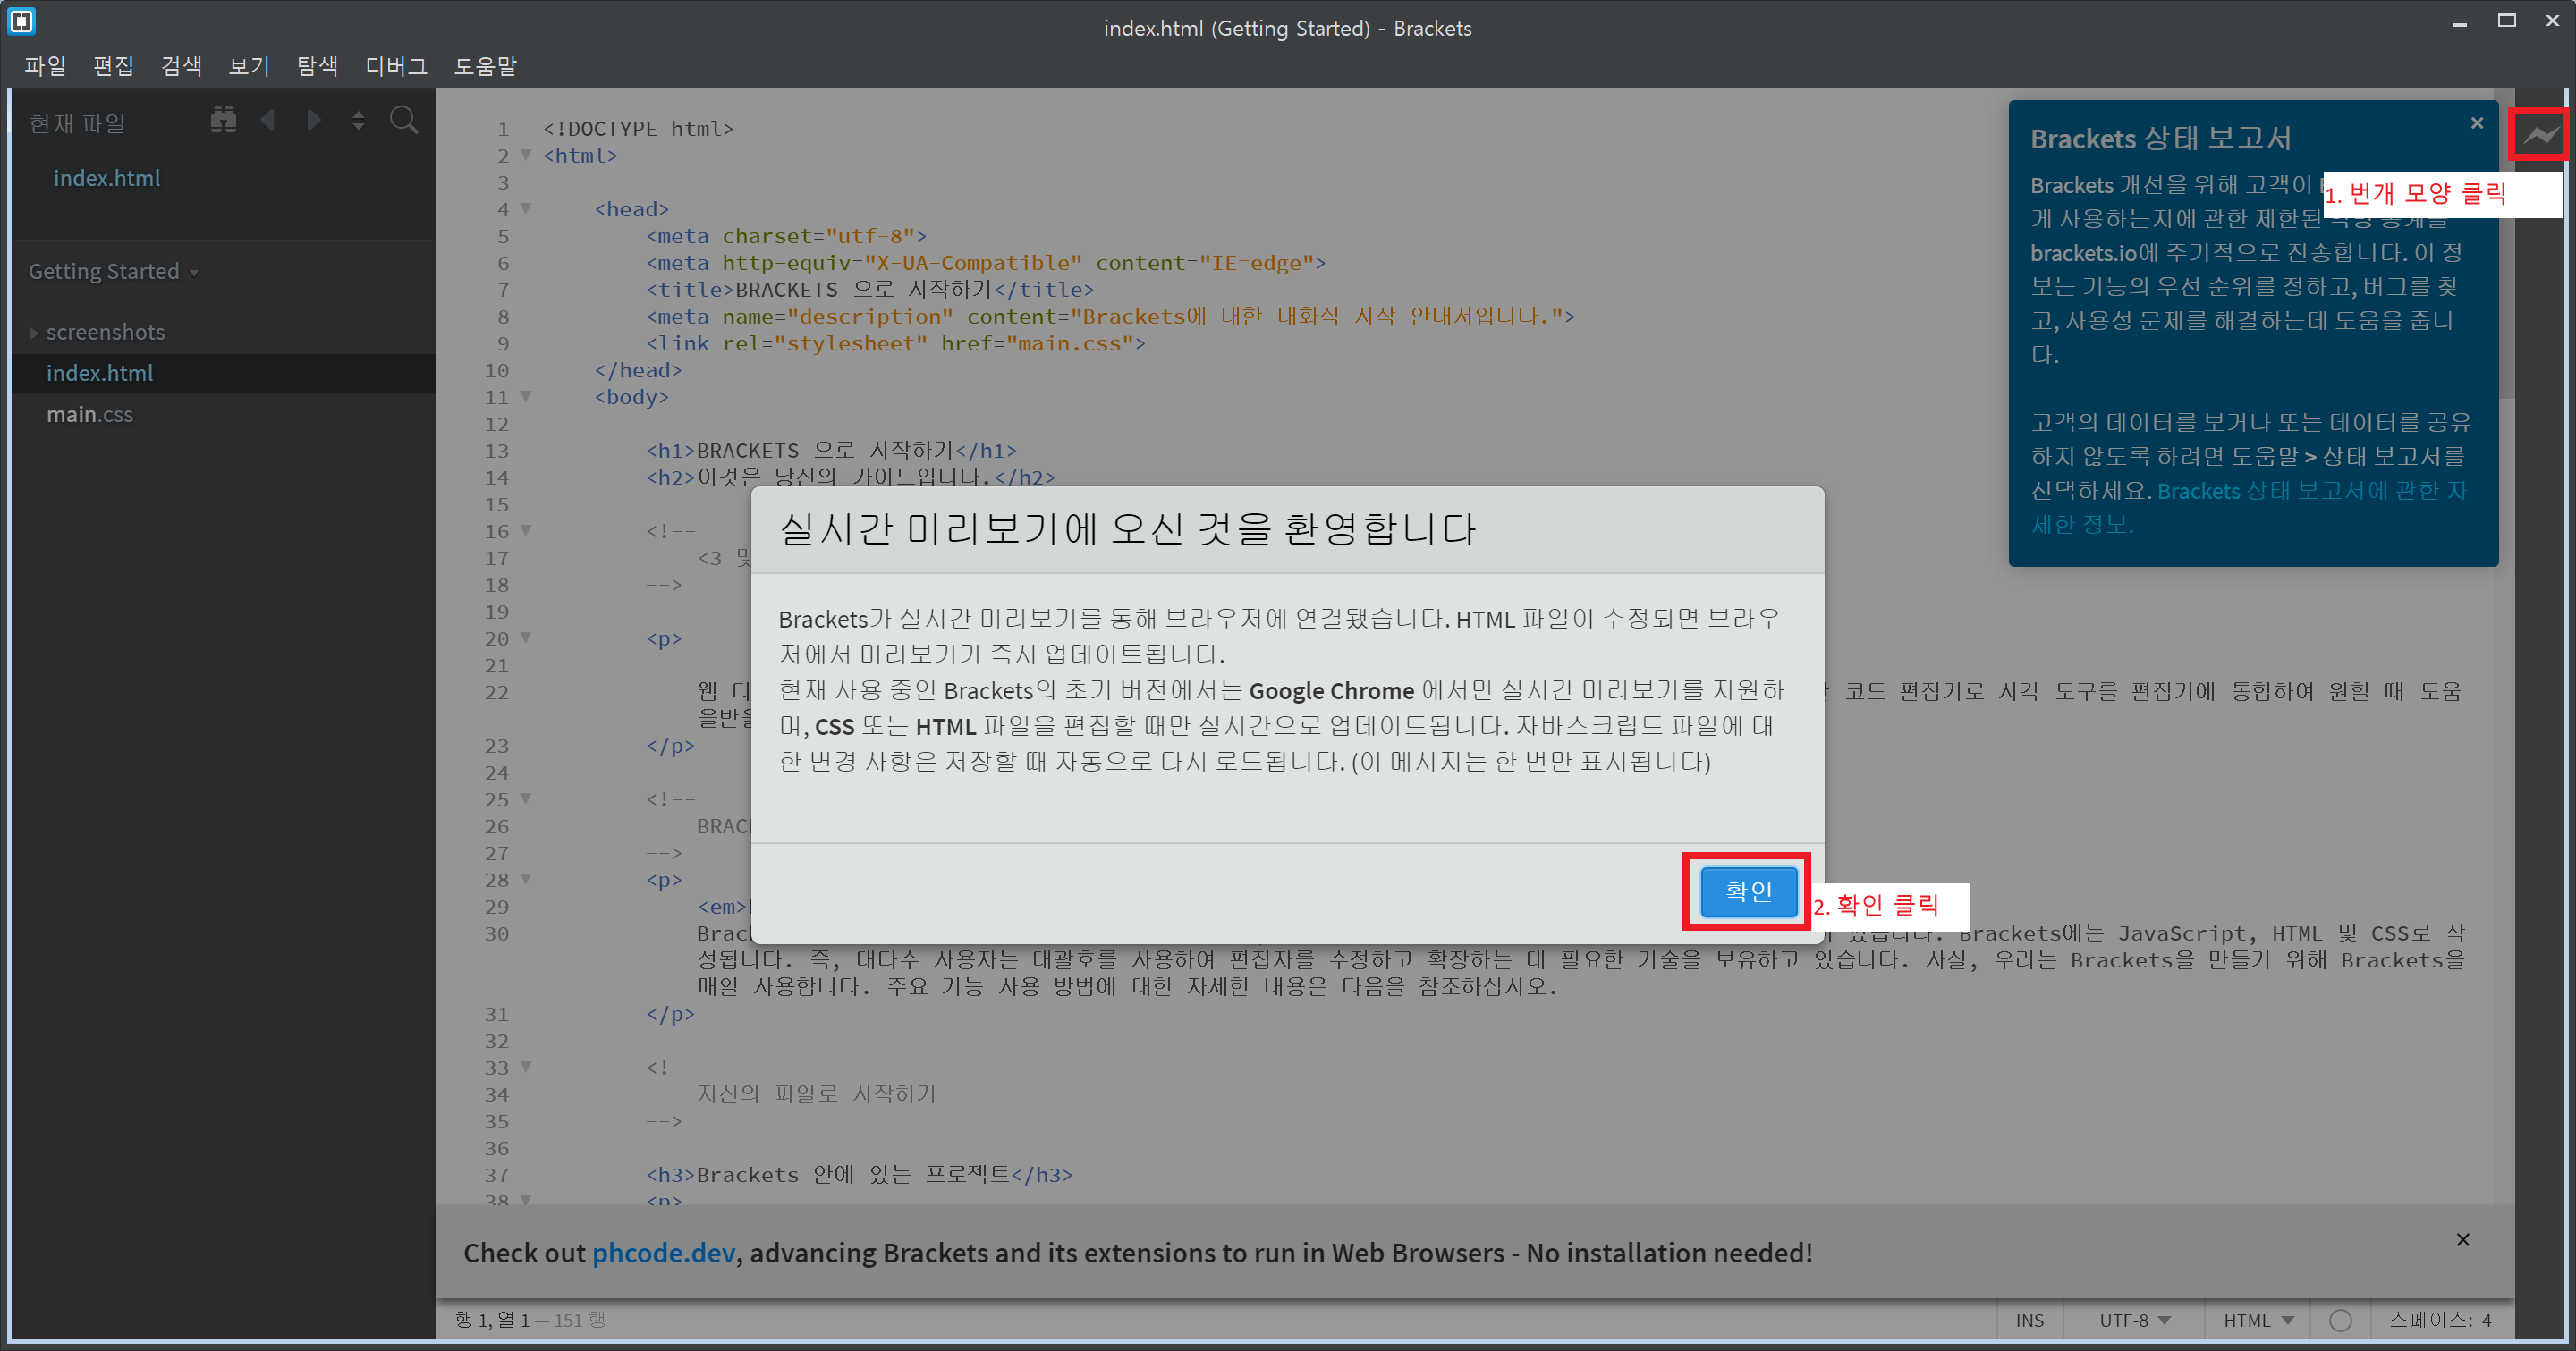Open the 디버그 menu
The width and height of the screenshot is (2576, 1351).
tap(396, 66)
